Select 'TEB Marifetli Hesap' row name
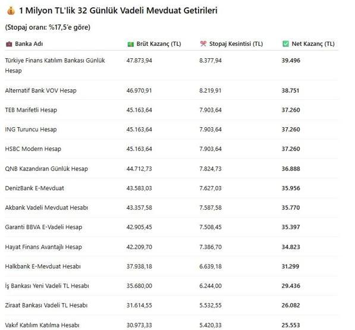Screen dimensions: 355x330 pos(31,110)
